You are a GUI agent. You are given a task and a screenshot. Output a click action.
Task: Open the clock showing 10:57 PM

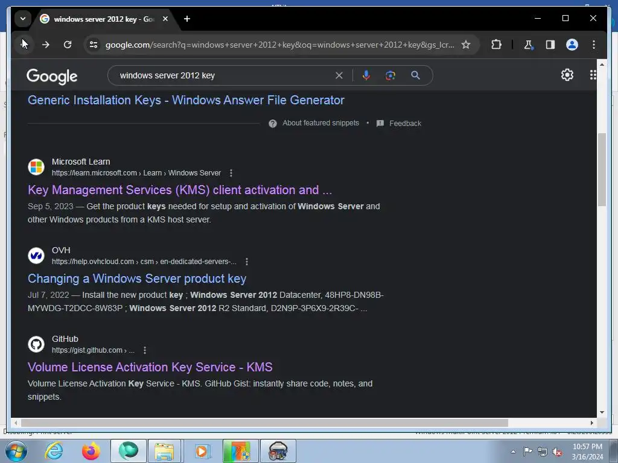tap(587, 451)
